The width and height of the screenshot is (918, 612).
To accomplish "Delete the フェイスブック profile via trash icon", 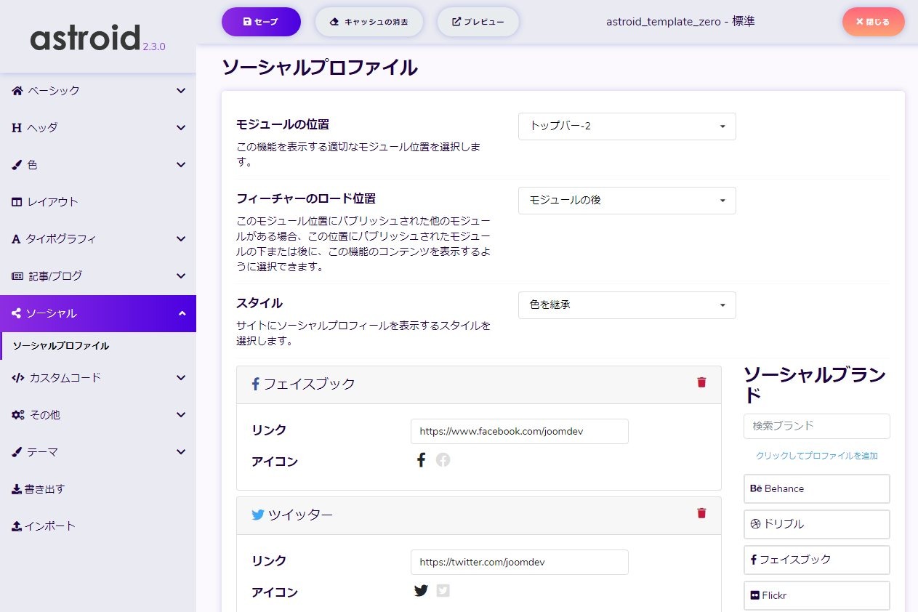I will 701,382.
